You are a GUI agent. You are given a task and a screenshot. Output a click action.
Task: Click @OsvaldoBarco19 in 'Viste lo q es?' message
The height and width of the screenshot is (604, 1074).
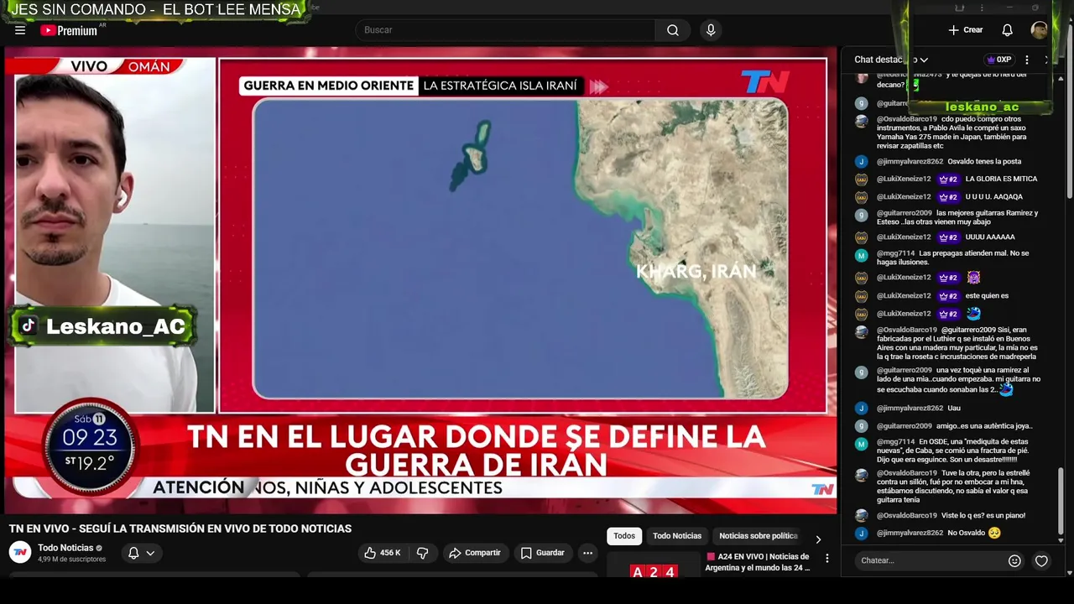[x=907, y=516]
